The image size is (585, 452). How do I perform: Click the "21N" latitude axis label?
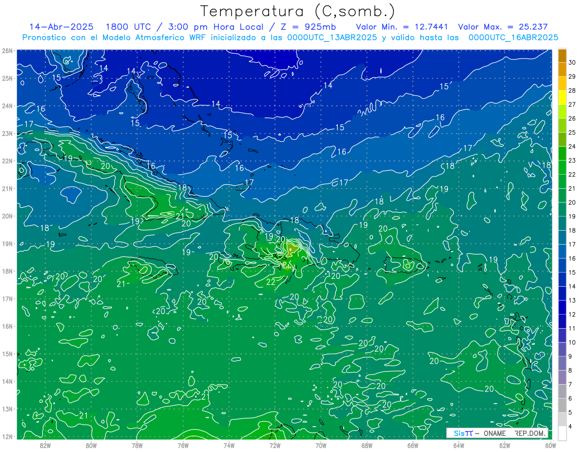point(7,188)
